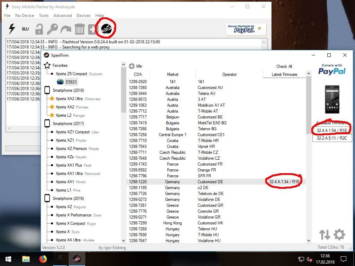
Task: Click the Idle spinner status icon
Action: tap(131, 66)
